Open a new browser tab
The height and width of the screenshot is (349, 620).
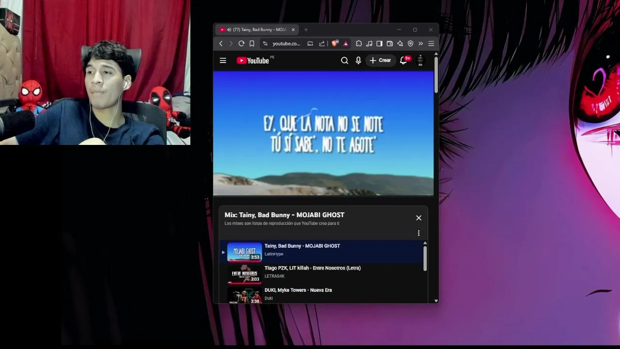(x=306, y=30)
